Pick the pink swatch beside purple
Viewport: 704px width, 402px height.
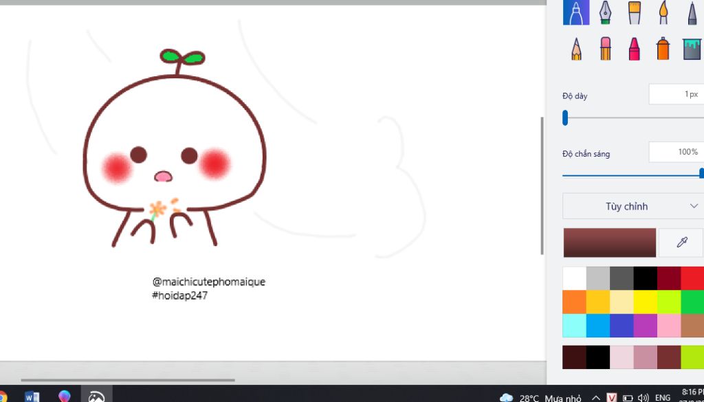669,326
